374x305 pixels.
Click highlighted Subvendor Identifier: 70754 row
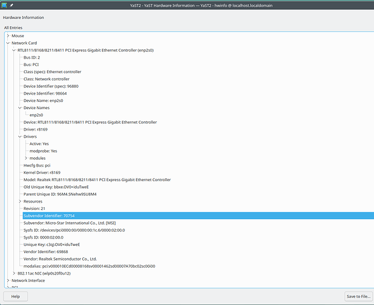(198, 216)
